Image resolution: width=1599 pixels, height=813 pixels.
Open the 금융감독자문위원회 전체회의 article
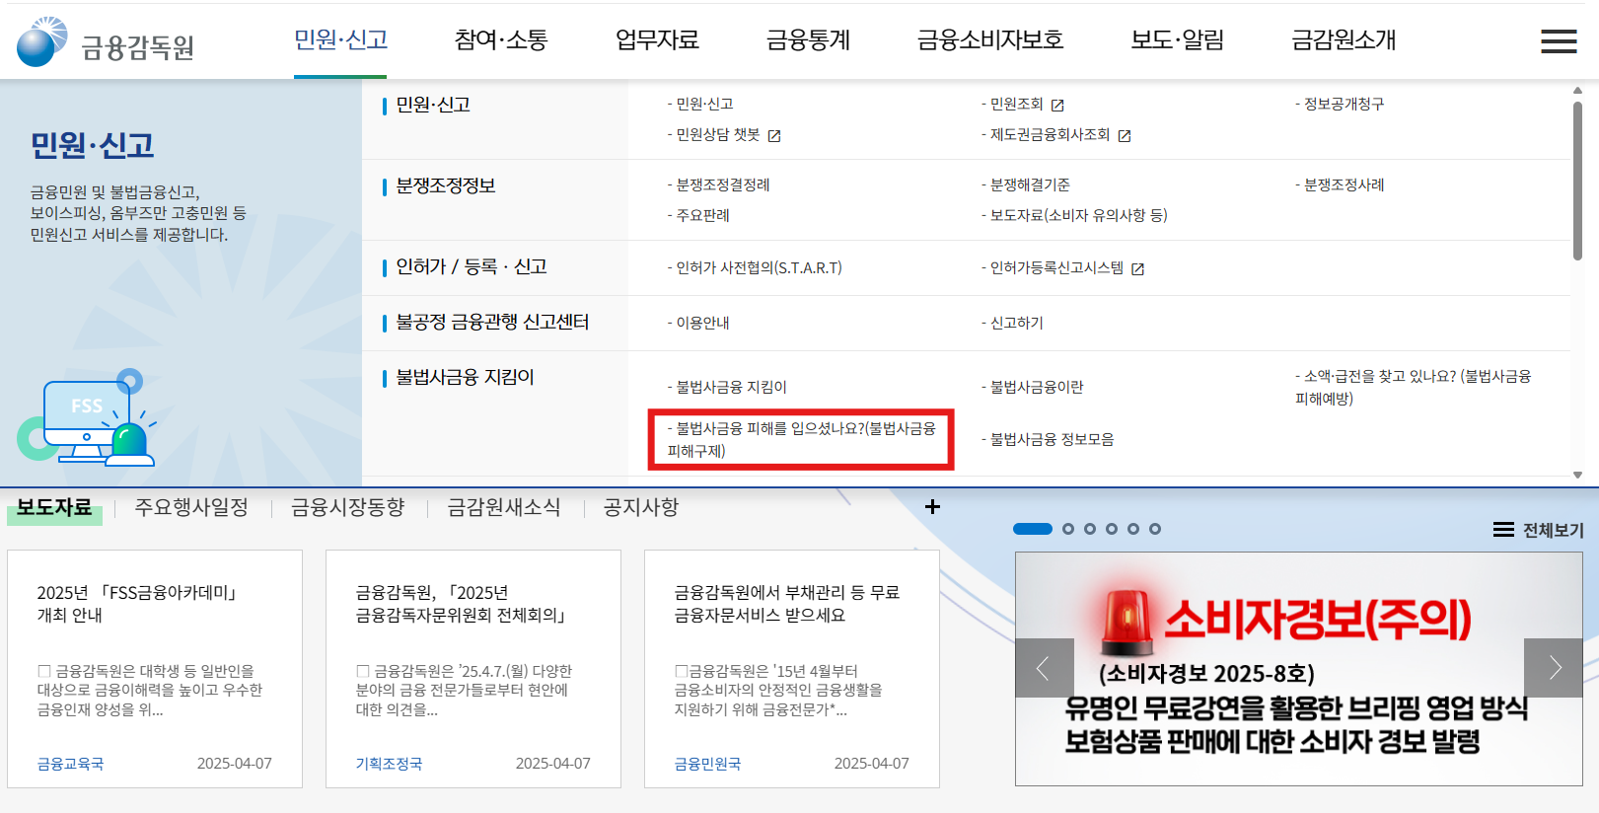(x=463, y=604)
